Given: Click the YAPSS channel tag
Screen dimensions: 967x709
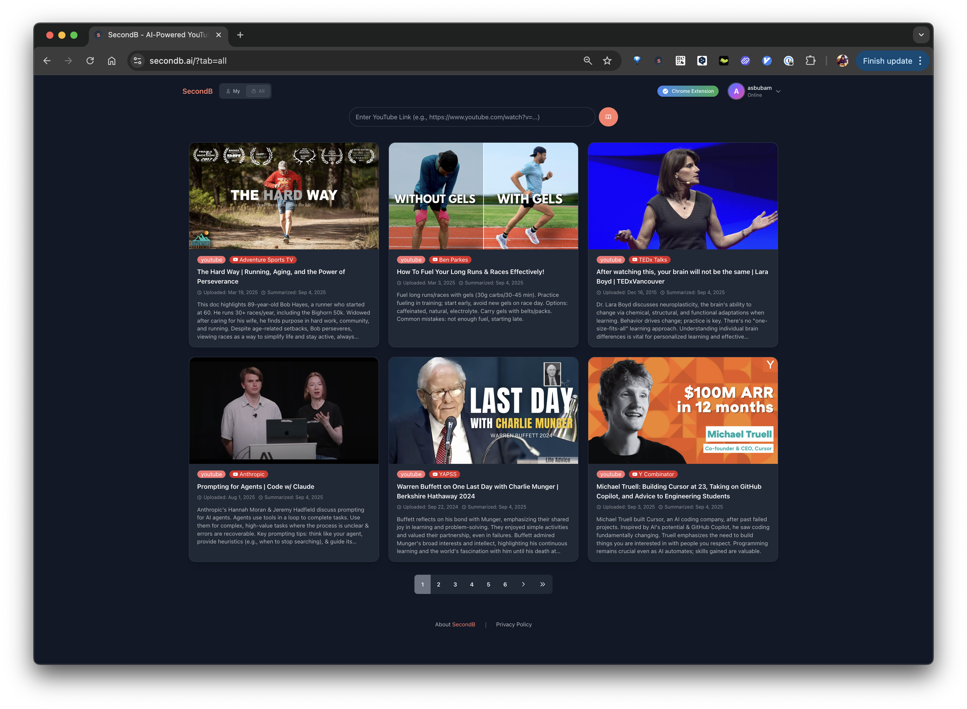Looking at the screenshot, I should (444, 474).
